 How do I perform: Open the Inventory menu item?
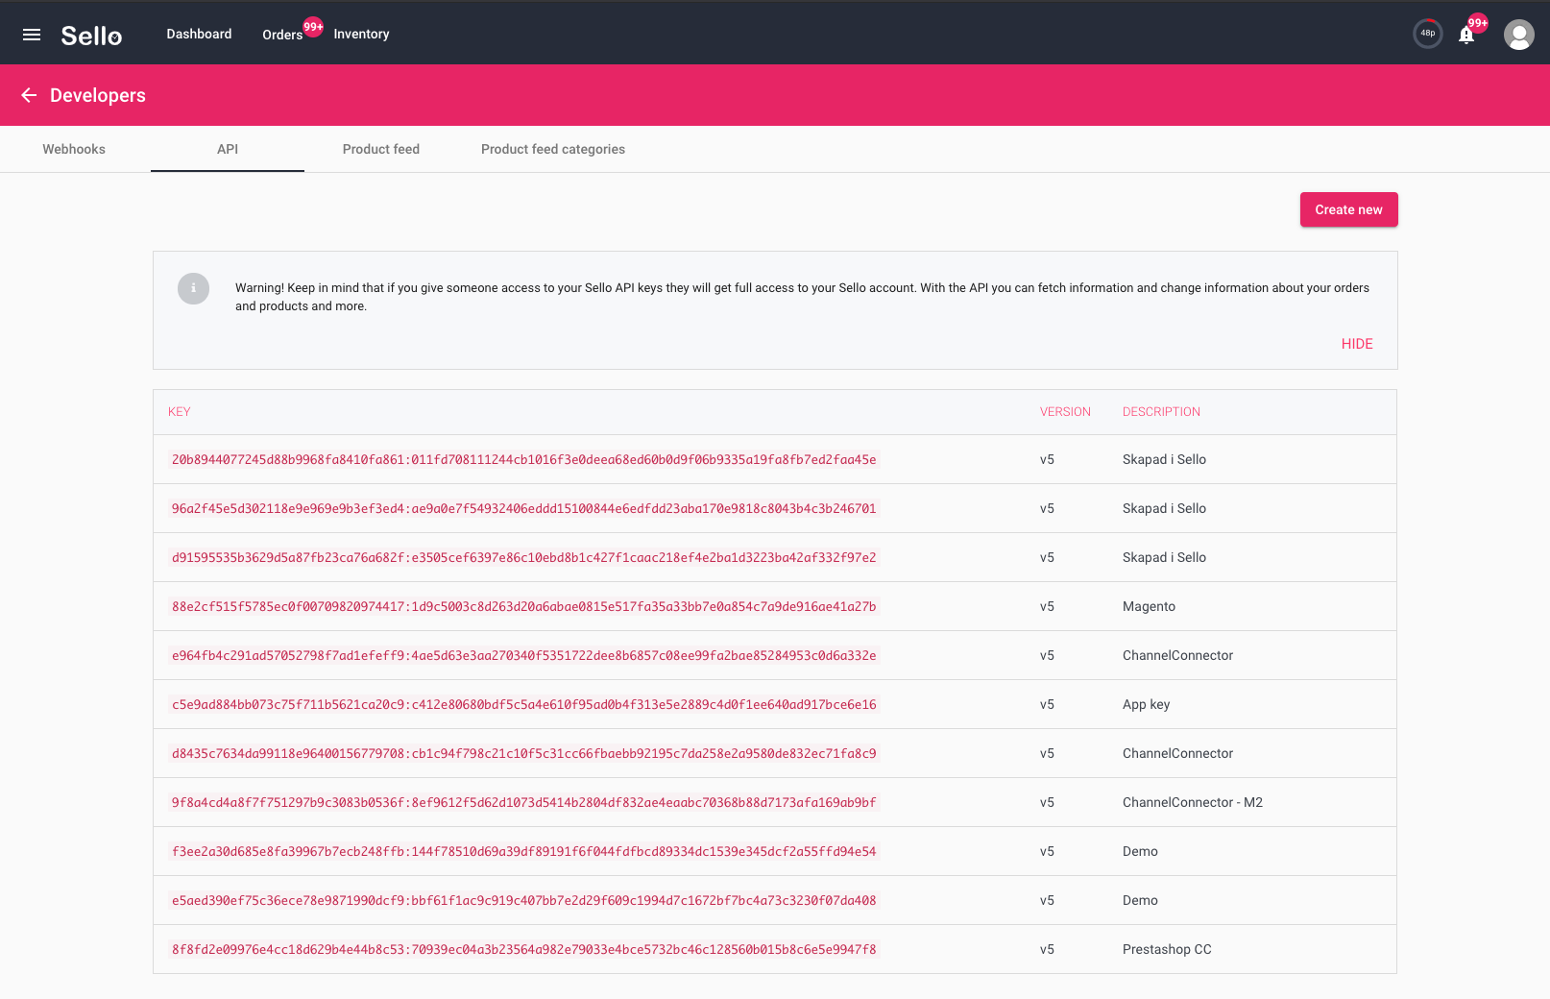pyautogui.click(x=361, y=34)
